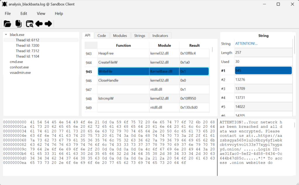Select the CloseHandle function cell

pos(124,80)
